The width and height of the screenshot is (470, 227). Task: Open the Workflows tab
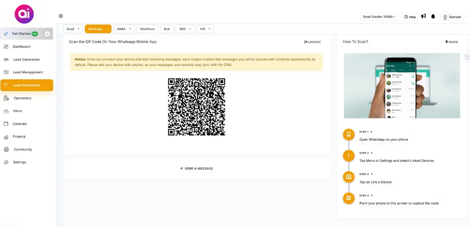[x=147, y=29]
